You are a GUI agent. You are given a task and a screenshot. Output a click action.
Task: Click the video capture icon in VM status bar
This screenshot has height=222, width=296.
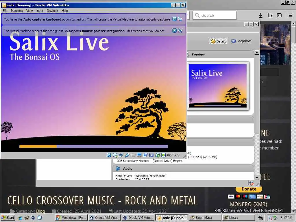click(145, 155)
